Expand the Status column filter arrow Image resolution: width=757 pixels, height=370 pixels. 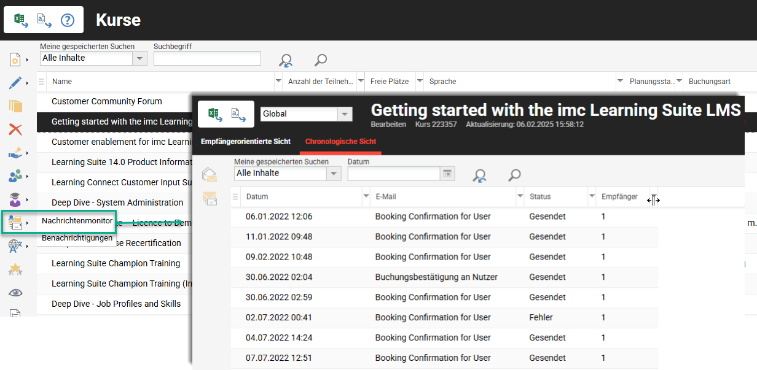click(x=592, y=196)
